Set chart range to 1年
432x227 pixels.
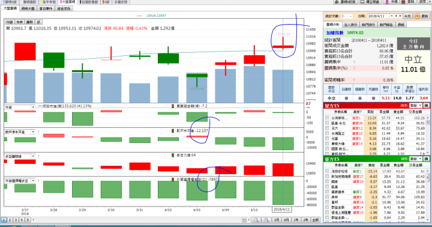coord(296,220)
